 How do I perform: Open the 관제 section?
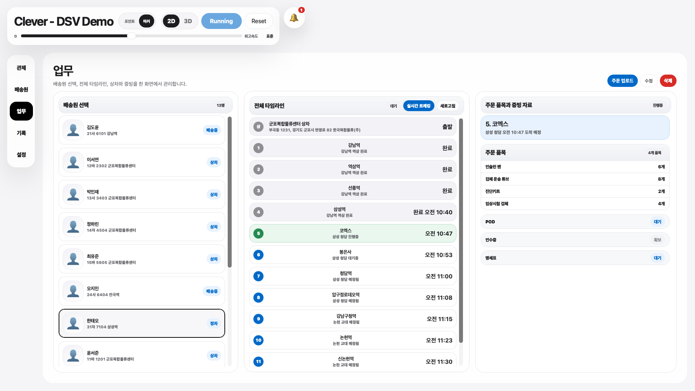click(x=21, y=68)
